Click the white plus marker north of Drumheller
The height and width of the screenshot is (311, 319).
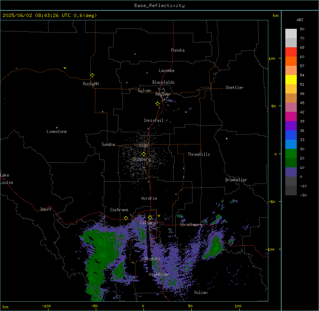tap(226, 139)
